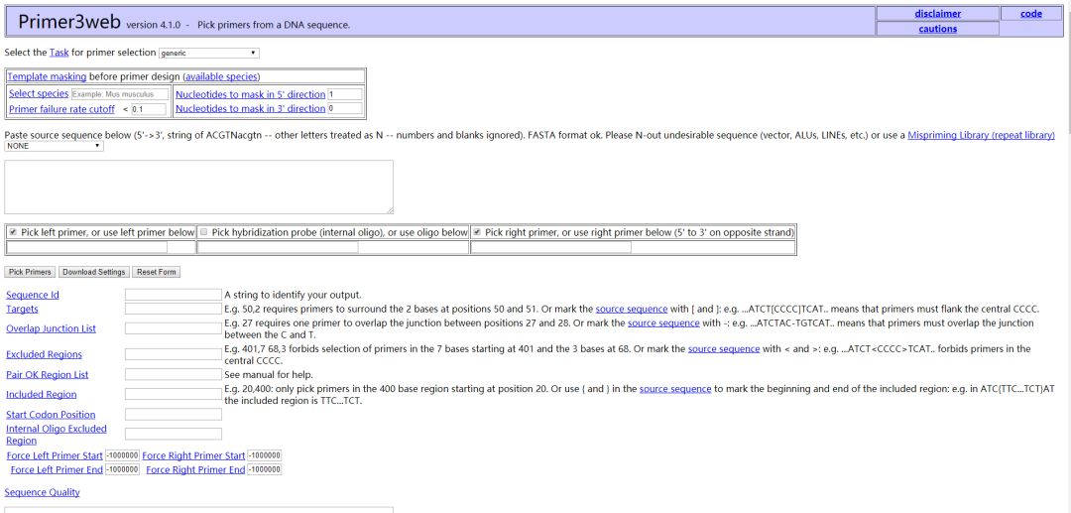This screenshot has width=1071, height=513.
Task: Focus the primer failure rate cutoff field
Action: coord(149,109)
